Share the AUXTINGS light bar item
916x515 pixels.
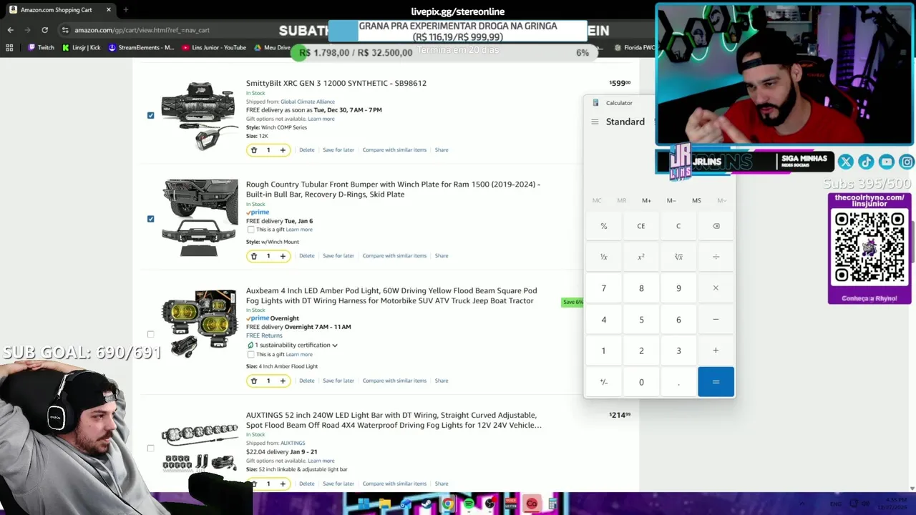[442, 484]
